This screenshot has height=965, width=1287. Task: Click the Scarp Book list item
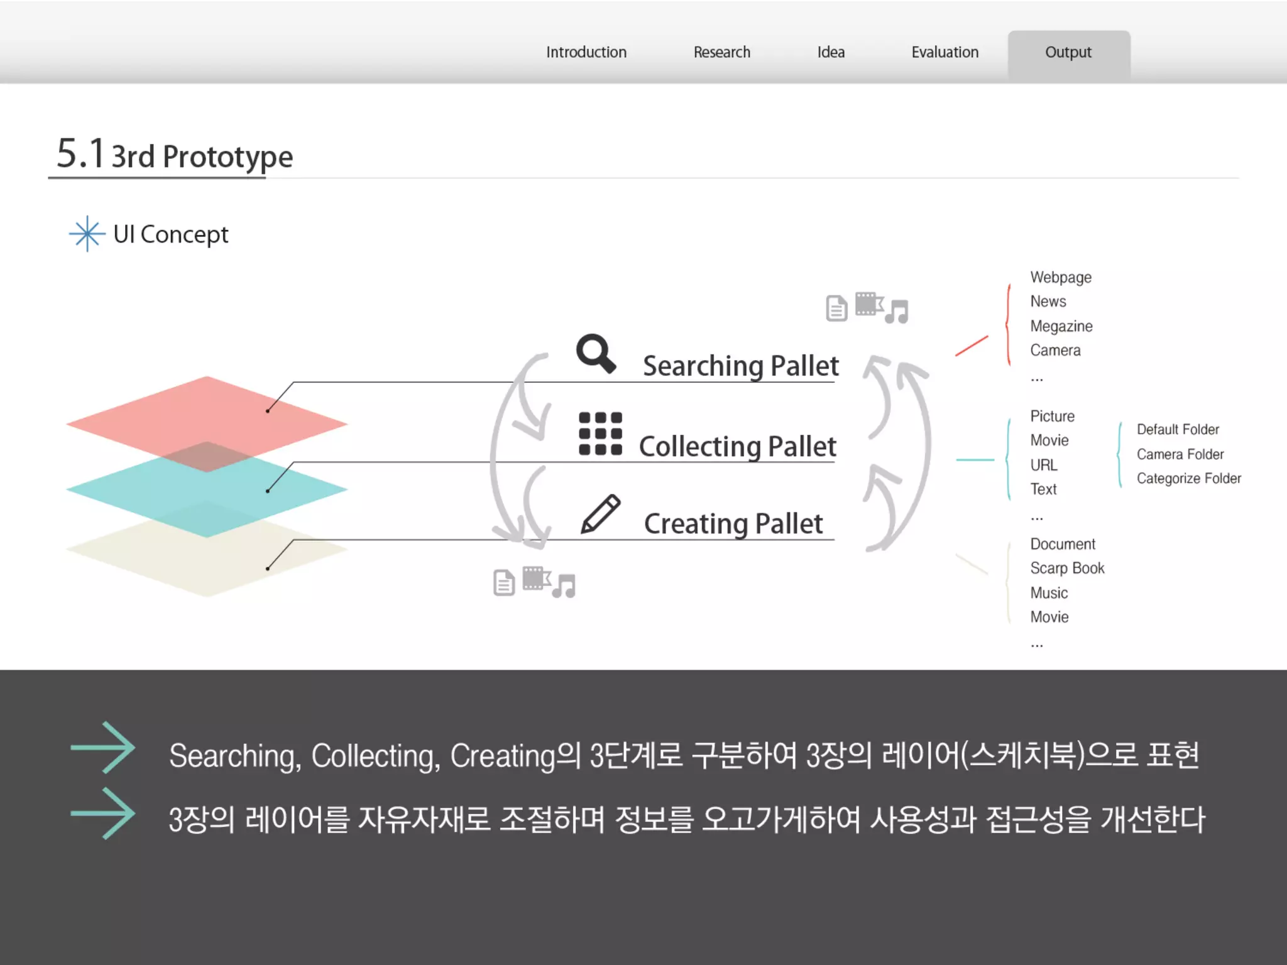pos(1066,568)
